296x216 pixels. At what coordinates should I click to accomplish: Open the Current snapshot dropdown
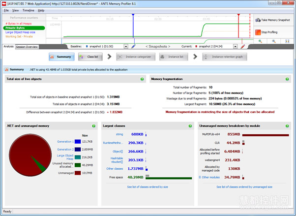pyautogui.click(x=235, y=46)
